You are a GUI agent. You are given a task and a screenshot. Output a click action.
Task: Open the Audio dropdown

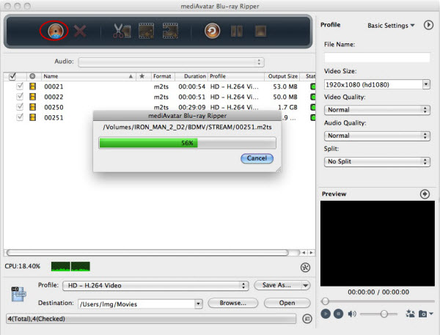click(171, 62)
